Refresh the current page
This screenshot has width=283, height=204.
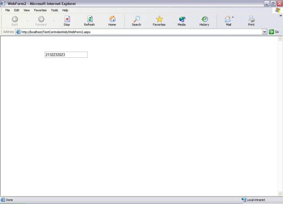[x=89, y=21]
